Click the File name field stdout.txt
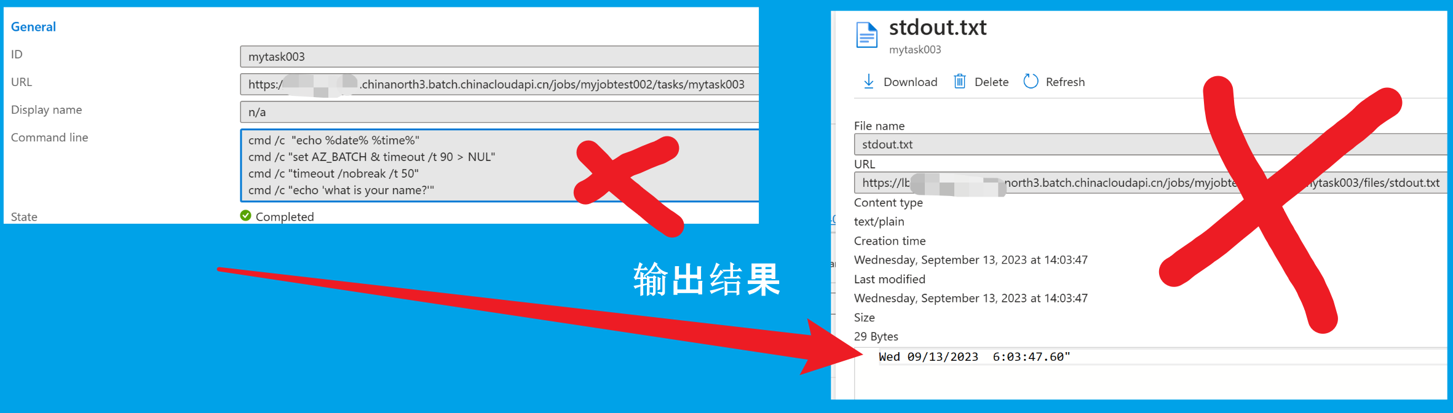 1150,144
